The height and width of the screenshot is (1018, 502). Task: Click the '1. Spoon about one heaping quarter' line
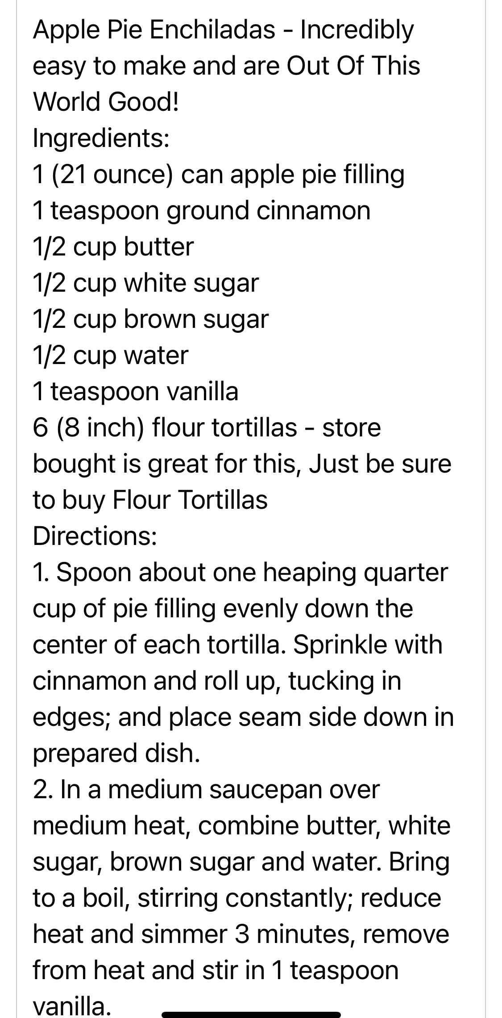coord(240,572)
